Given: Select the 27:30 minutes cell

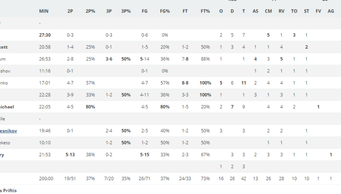Looking at the screenshot, I should click(45, 35).
